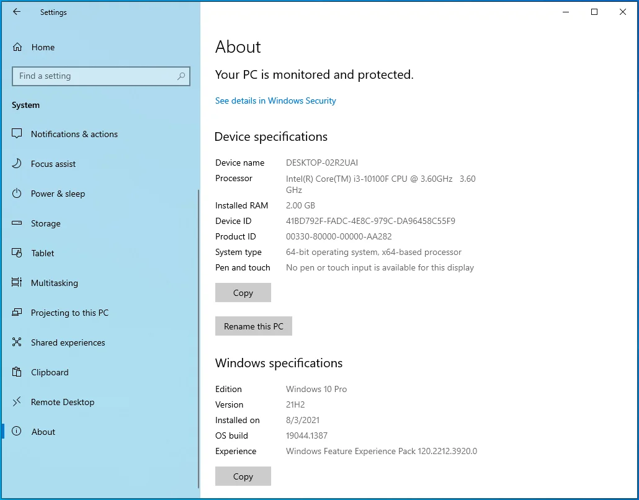Click the processor Intel Core i3-10100F text
The height and width of the screenshot is (500, 639).
[x=381, y=184]
